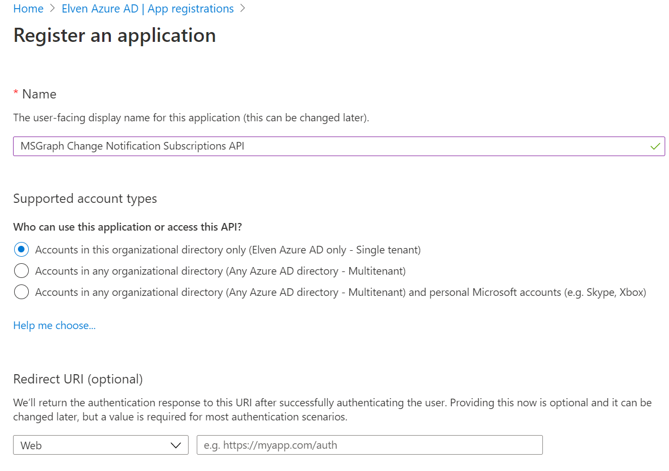This screenshot has height=471, width=669.
Task: Click the Supported account types heading
Action: click(x=85, y=199)
